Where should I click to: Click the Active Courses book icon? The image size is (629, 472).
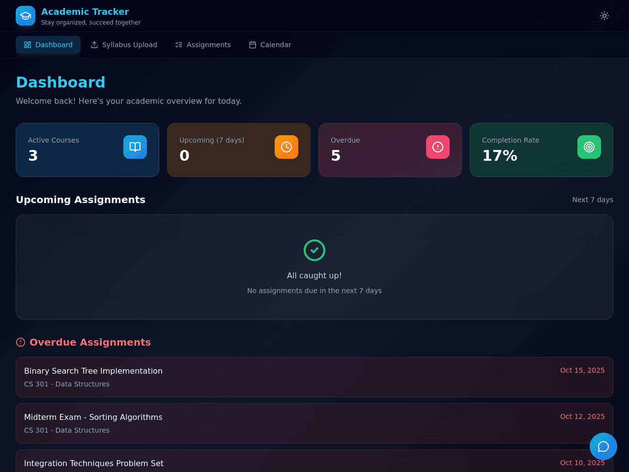click(x=135, y=147)
